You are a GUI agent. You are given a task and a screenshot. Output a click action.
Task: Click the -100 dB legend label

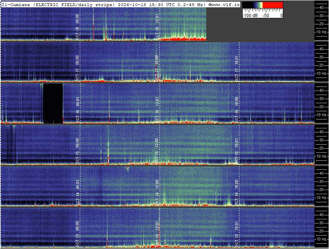pos(250,15)
